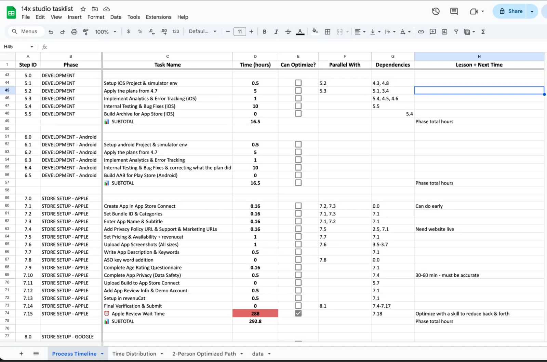Image resolution: width=547 pixels, height=362 pixels.
Task: Open the comments panel icon
Action: pyautogui.click(x=454, y=11)
